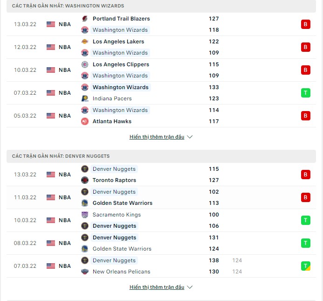
Task: Open the Denver Nuggets name in 08.03.22 match
Action: tap(114, 238)
